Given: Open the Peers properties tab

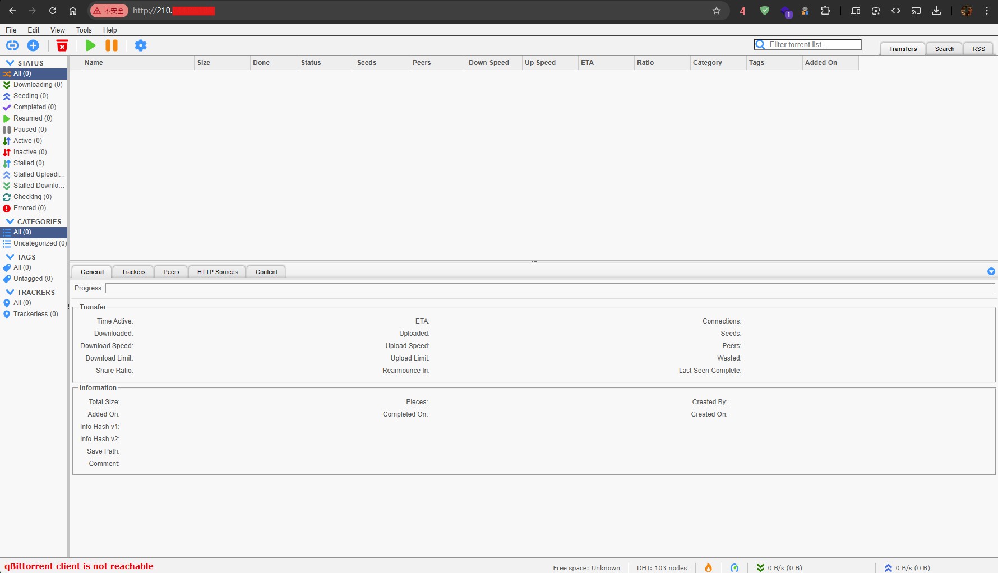Looking at the screenshot, I should click(171, 272).
